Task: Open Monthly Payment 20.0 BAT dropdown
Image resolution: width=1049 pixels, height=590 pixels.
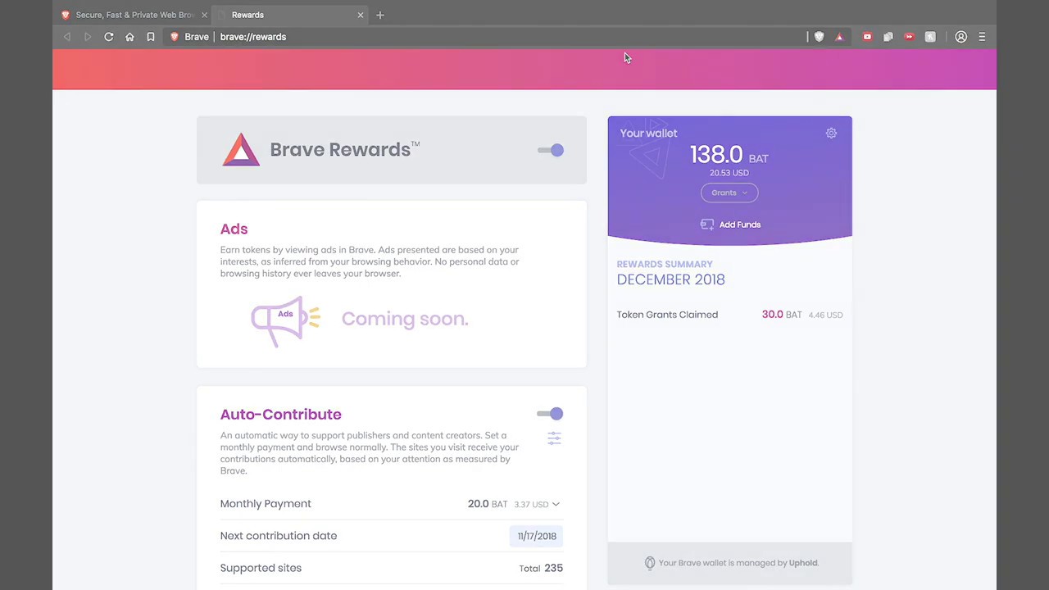Action: (514, 504)
